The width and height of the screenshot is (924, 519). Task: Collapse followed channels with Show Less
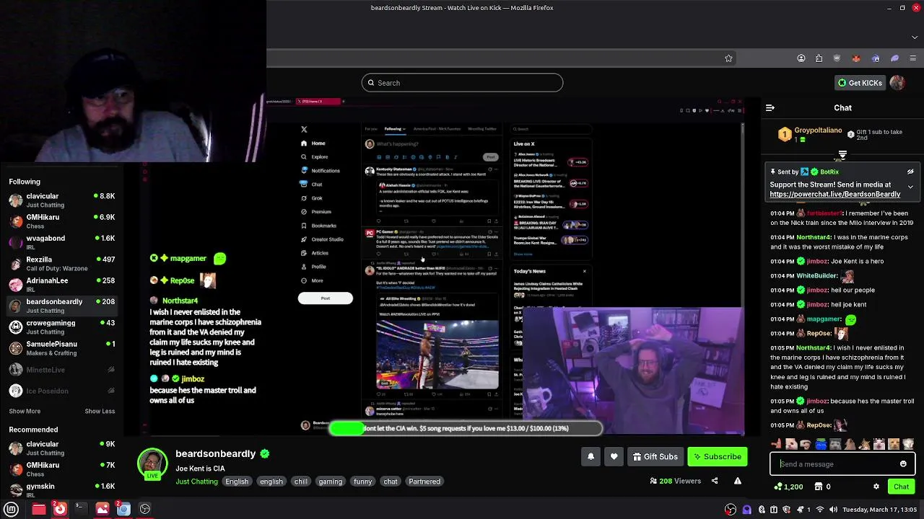click(x=100, y=411)
